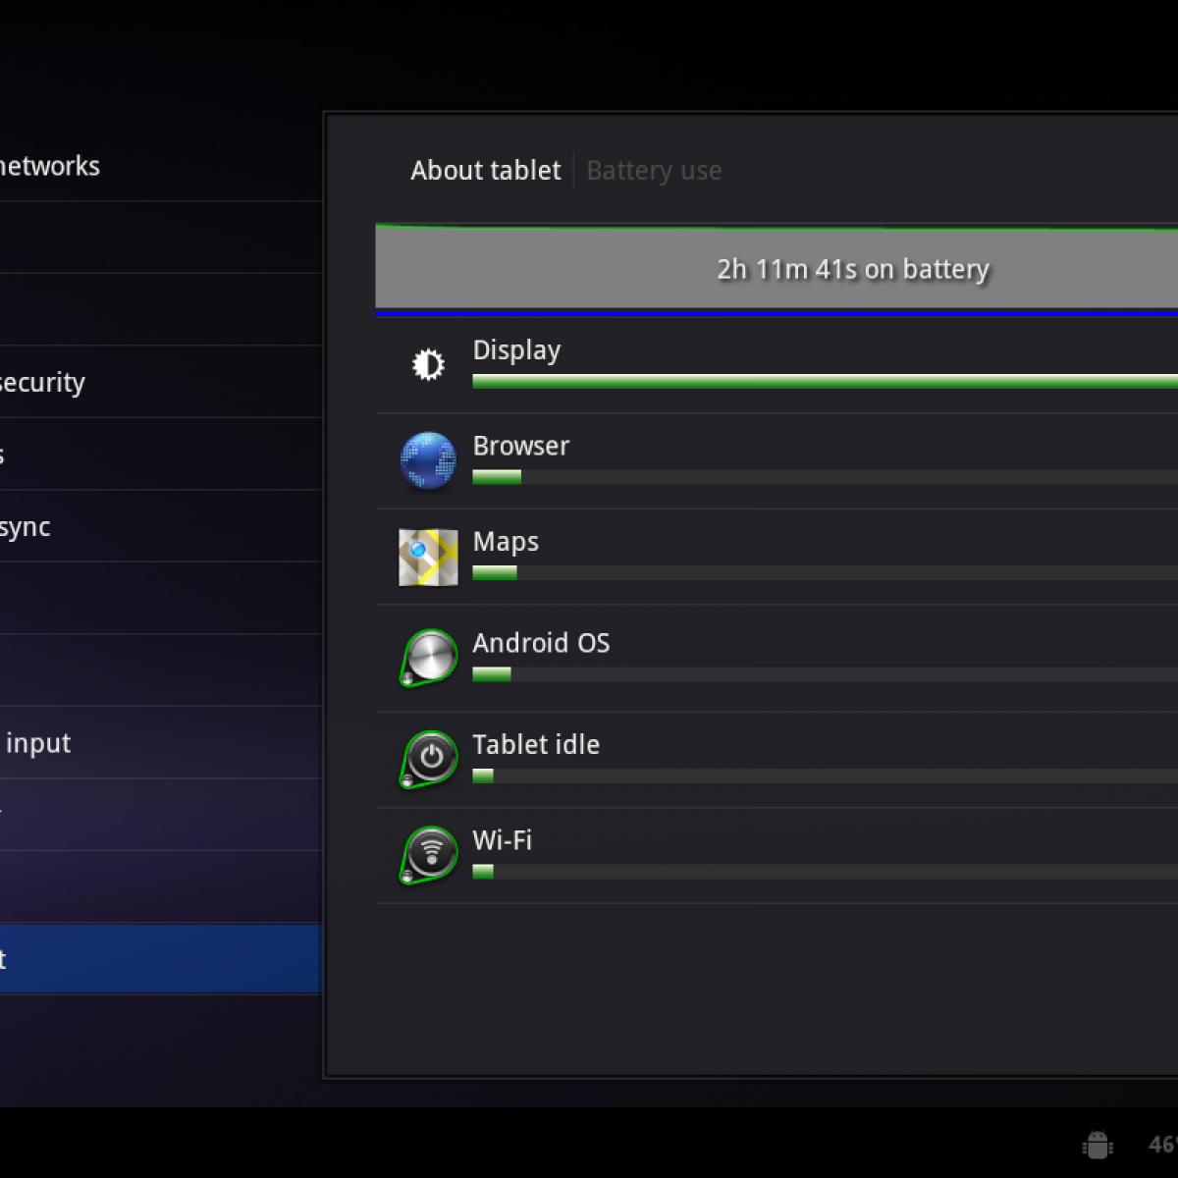Viewport: 1178px width, 1178px height.
Task: Select the Battery use breadcrumb title
Action: pos(654,171)
